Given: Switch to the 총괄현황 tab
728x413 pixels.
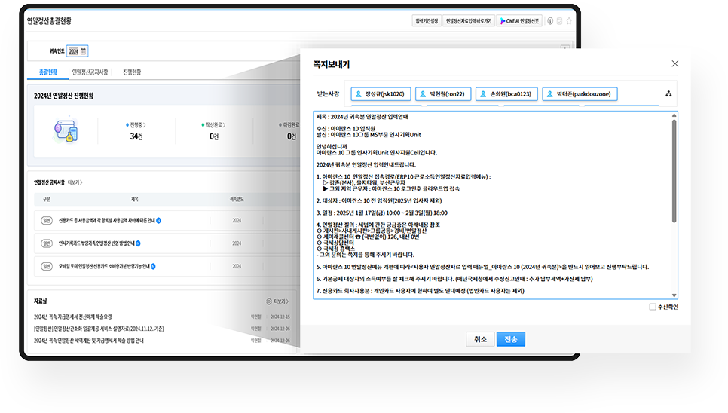Looking at the screenshot, I should [x=47, y=72].
